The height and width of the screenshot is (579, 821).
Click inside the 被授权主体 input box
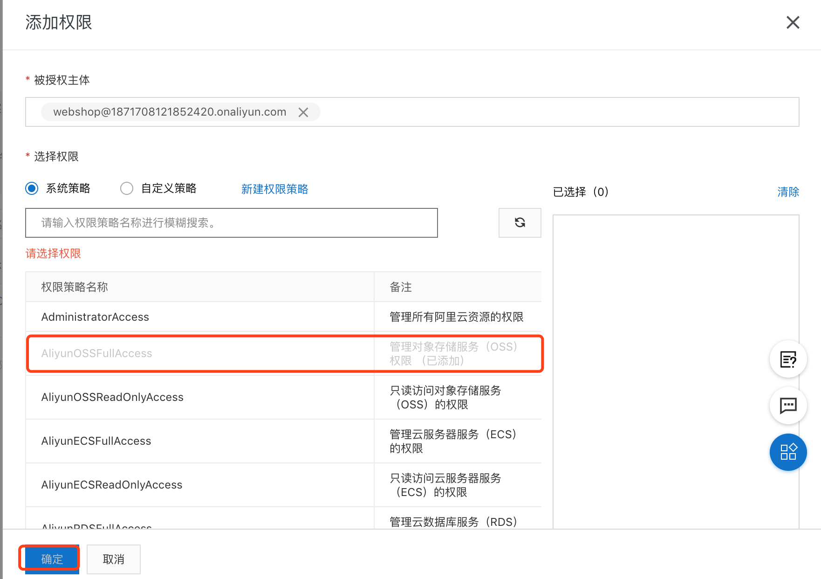click(x=412, y=112)
